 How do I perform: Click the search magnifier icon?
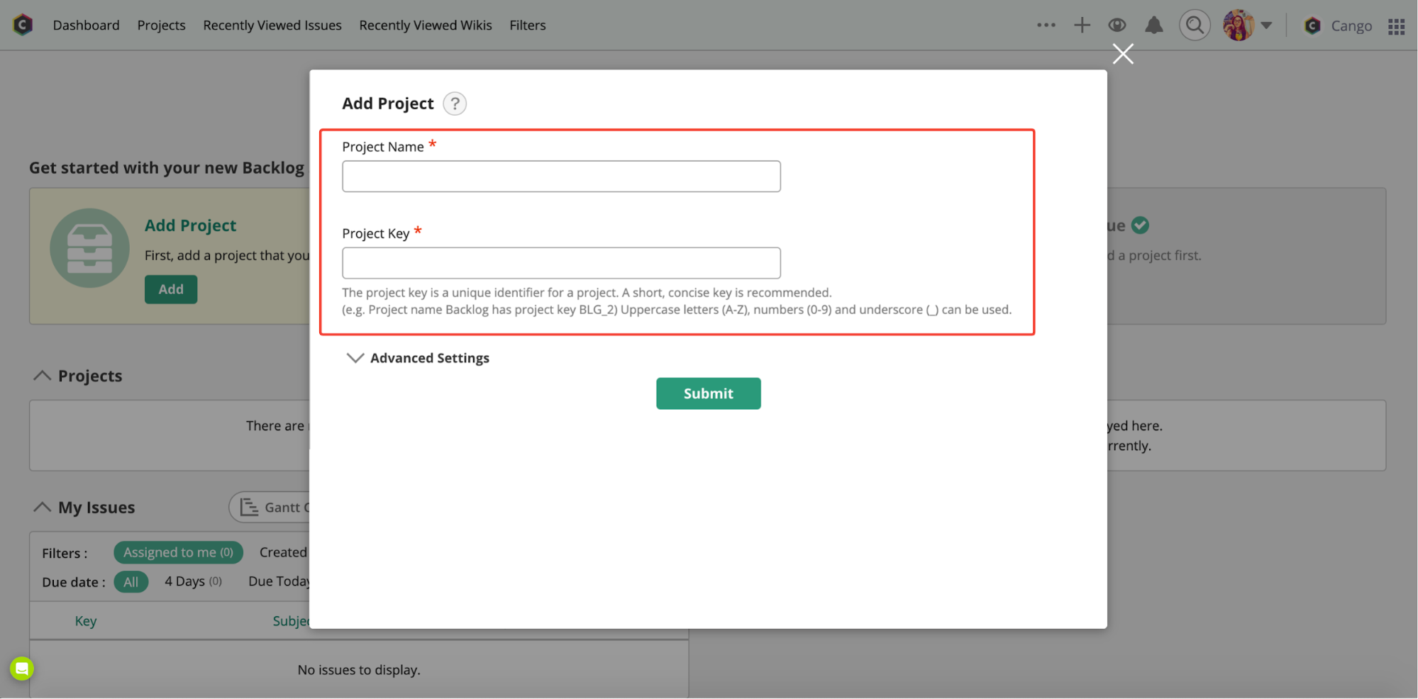[x=1195, y=26]
